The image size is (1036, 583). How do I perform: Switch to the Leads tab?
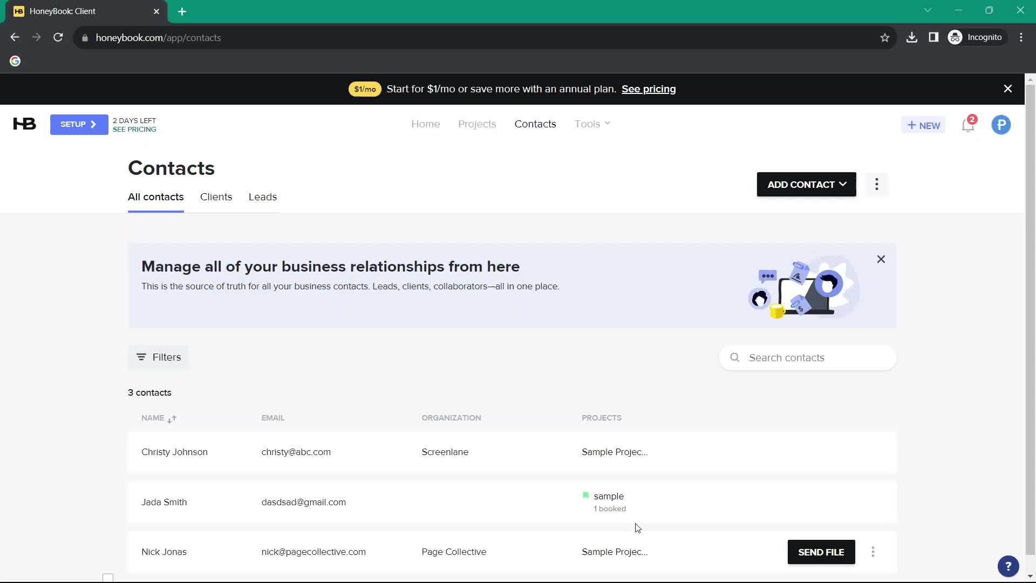(263, 197)
